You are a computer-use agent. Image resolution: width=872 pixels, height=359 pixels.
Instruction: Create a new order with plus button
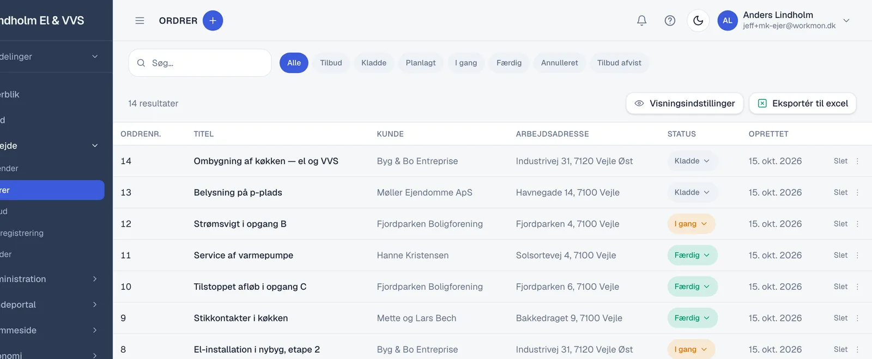click(213, 21)
